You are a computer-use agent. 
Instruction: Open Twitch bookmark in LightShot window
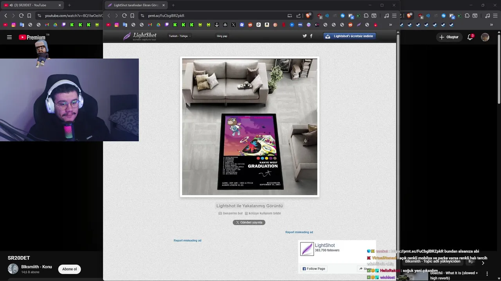(167, 25)
